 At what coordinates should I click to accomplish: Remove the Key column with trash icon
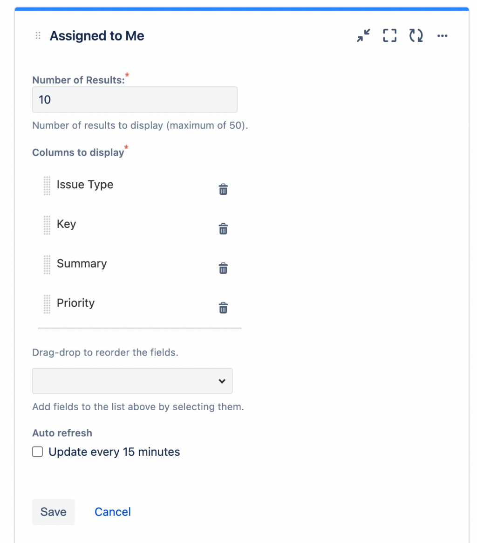click(x=223, y=229)
